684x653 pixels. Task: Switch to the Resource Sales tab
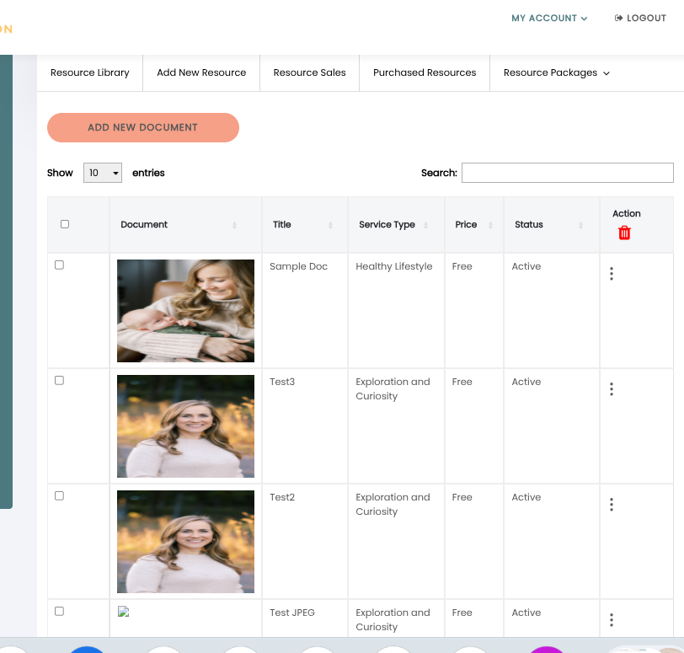[309, 72]
